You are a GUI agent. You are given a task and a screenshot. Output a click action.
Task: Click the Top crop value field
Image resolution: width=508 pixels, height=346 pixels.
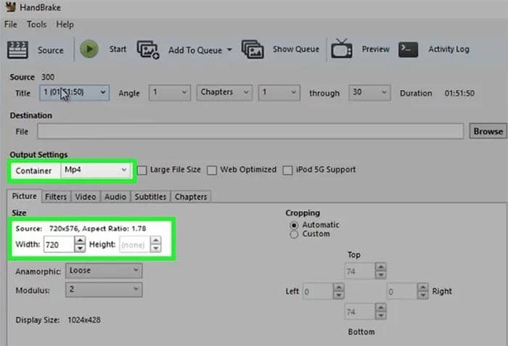pos(360,271)
